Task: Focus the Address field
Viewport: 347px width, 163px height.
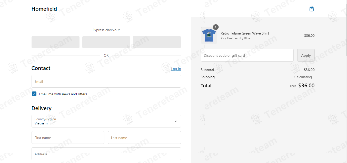Action: pos(106,154)
